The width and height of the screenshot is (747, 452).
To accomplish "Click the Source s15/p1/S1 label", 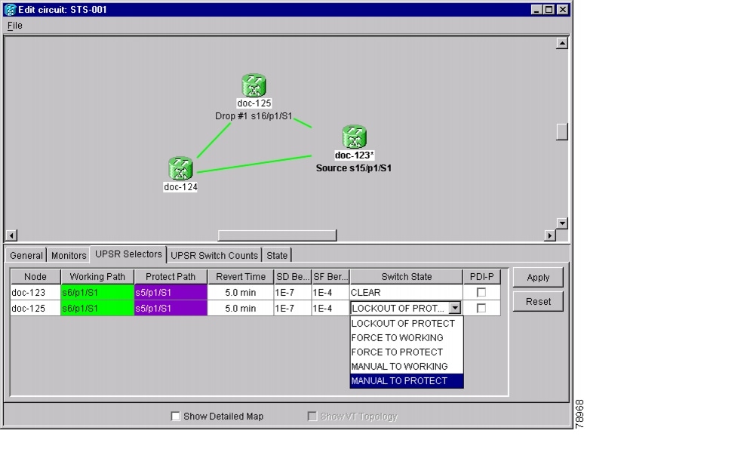I will pos(353,168).
